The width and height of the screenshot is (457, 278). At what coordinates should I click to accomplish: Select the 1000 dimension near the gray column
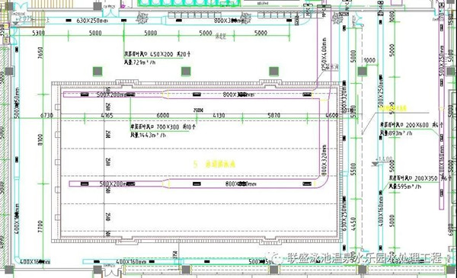click(x=369, y=60)
